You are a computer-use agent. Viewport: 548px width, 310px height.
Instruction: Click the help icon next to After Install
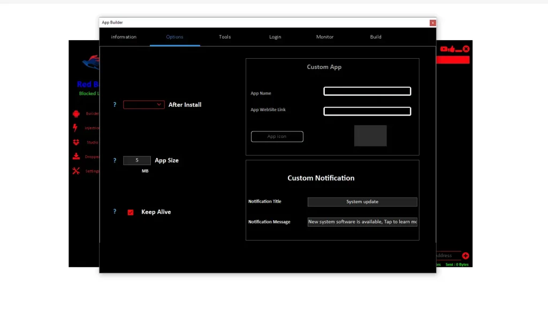[x=115, y=105]
